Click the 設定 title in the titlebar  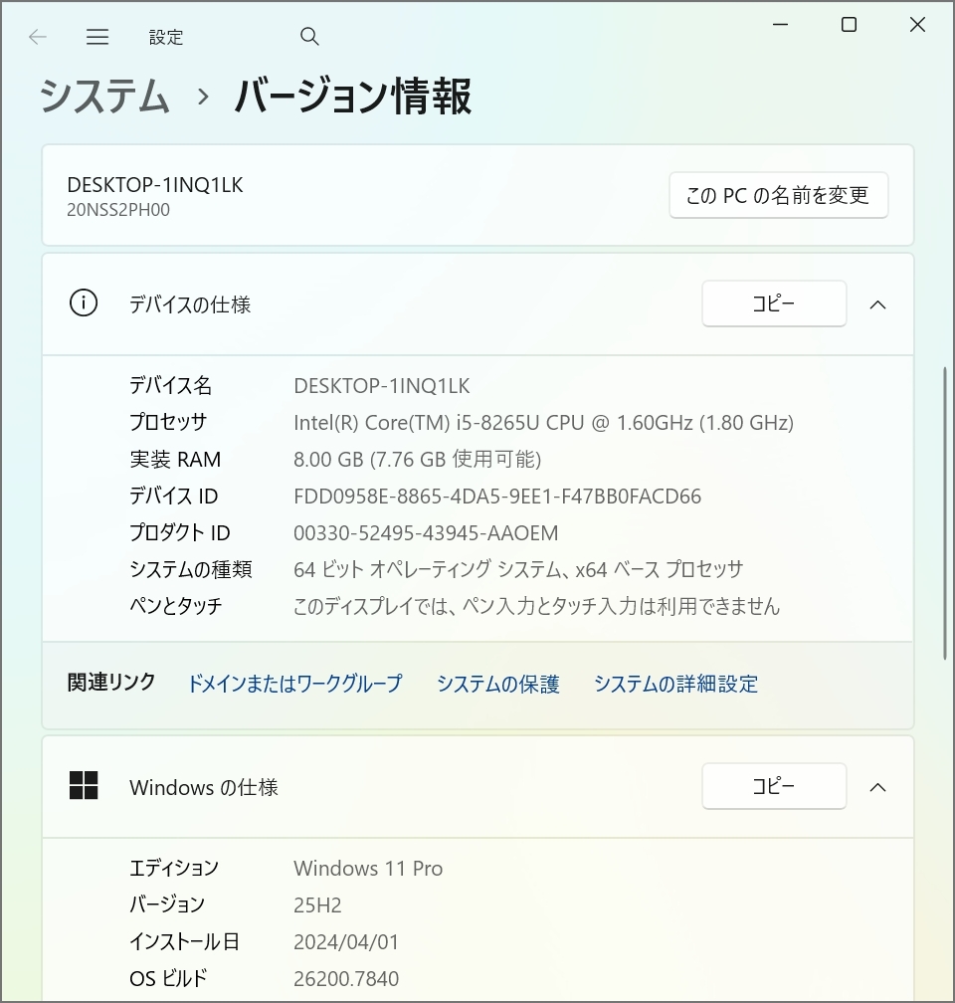pos(166,36)
